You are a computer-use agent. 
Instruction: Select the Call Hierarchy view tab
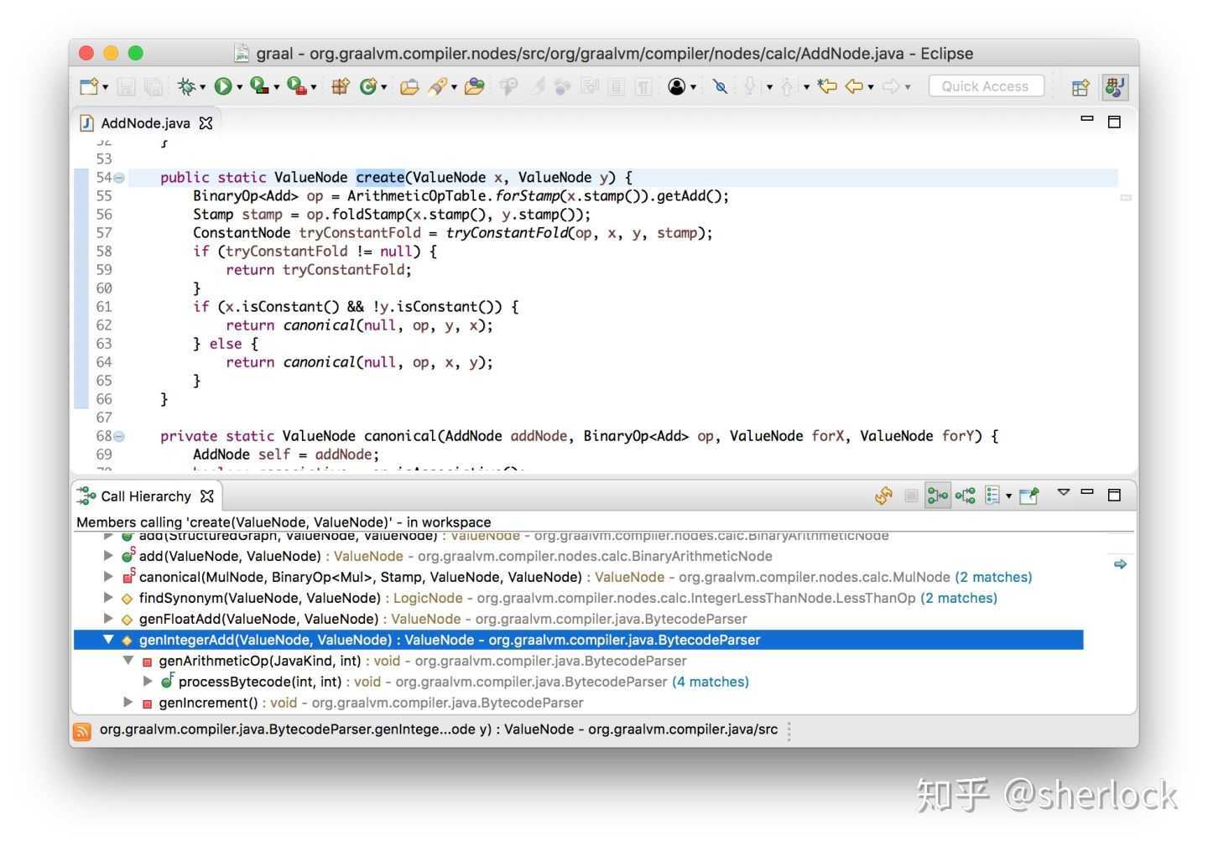[x=145, y=496]
